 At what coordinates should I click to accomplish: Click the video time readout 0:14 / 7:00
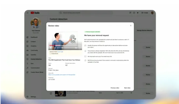click(60, 48)
